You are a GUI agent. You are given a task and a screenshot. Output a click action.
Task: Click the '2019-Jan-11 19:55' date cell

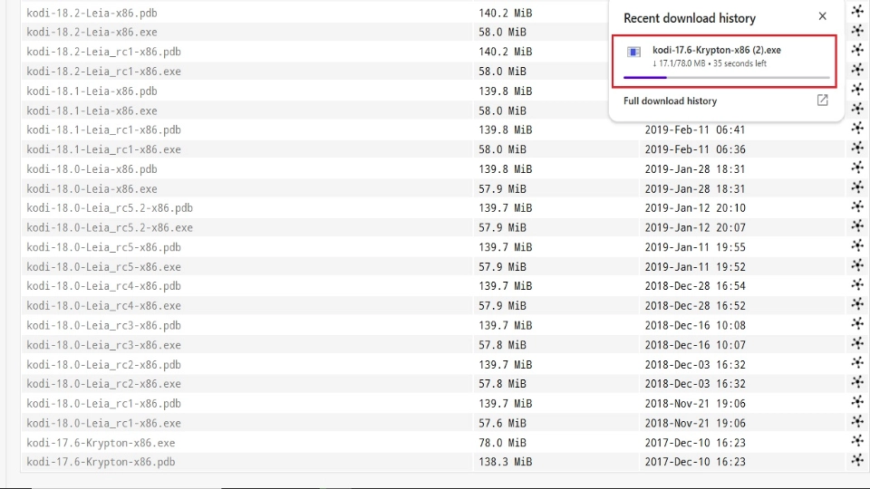[695, 247]
